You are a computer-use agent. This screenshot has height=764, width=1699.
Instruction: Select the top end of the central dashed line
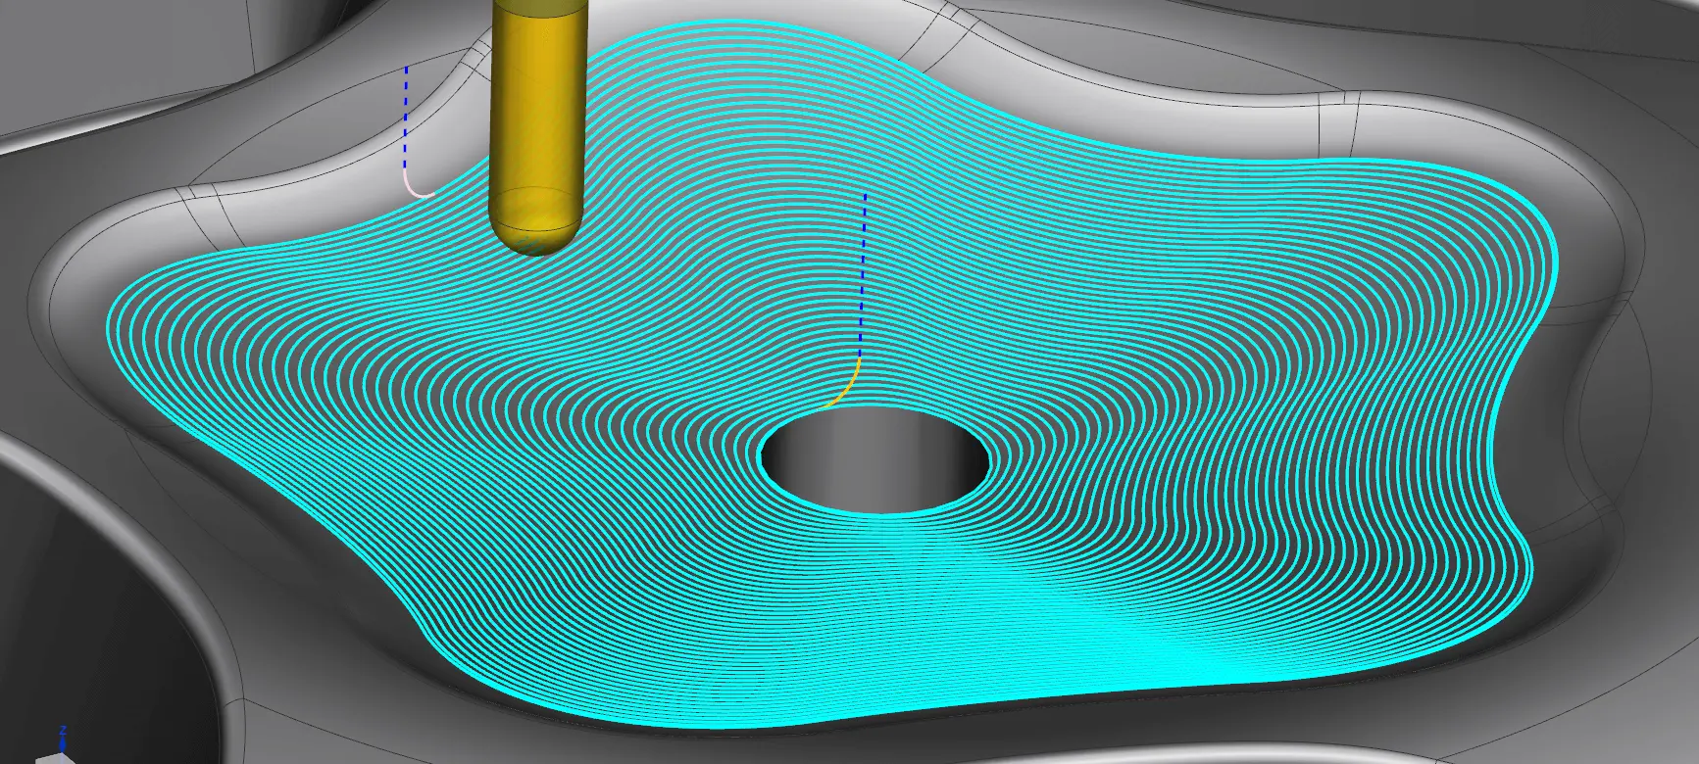865,196
